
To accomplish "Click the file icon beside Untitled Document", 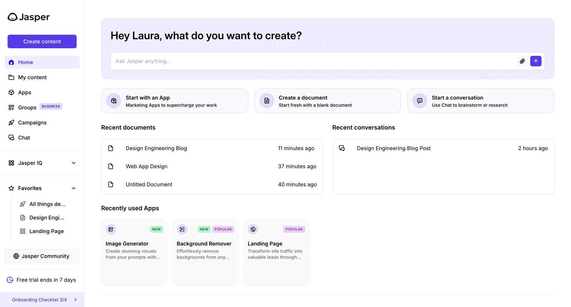I will click(111, 184).
